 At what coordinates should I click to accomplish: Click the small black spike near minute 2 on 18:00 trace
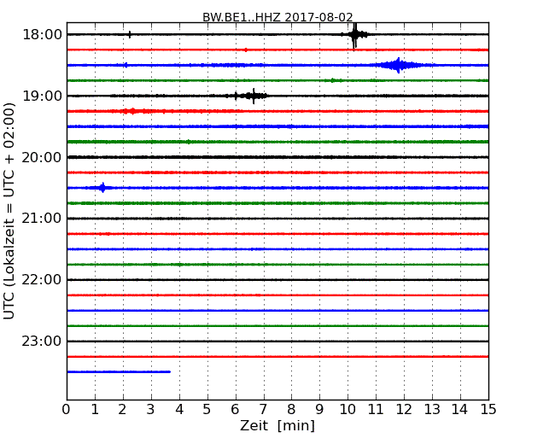tap(130, 35)
